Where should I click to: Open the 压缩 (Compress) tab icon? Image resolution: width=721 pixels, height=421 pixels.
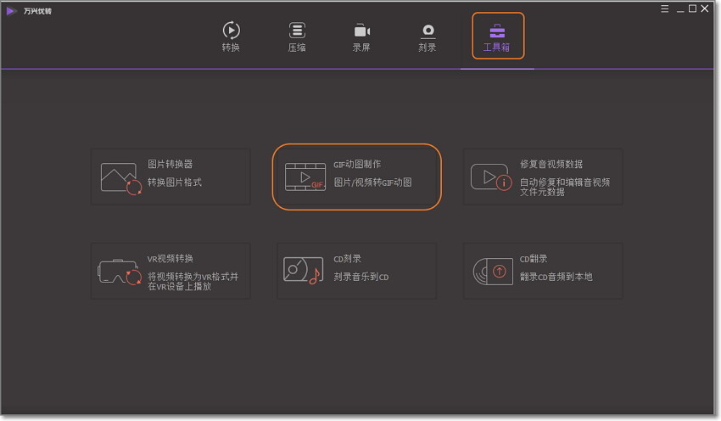(297, 31)
